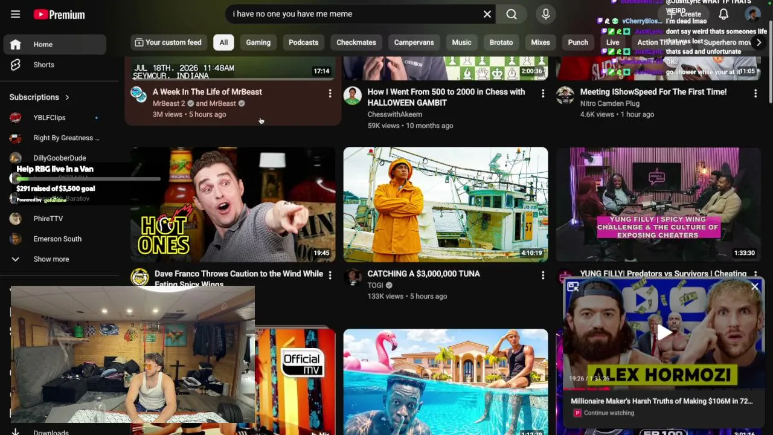Show more category chips with the right arrow
The image size is (773, 435).
point(759,42)
